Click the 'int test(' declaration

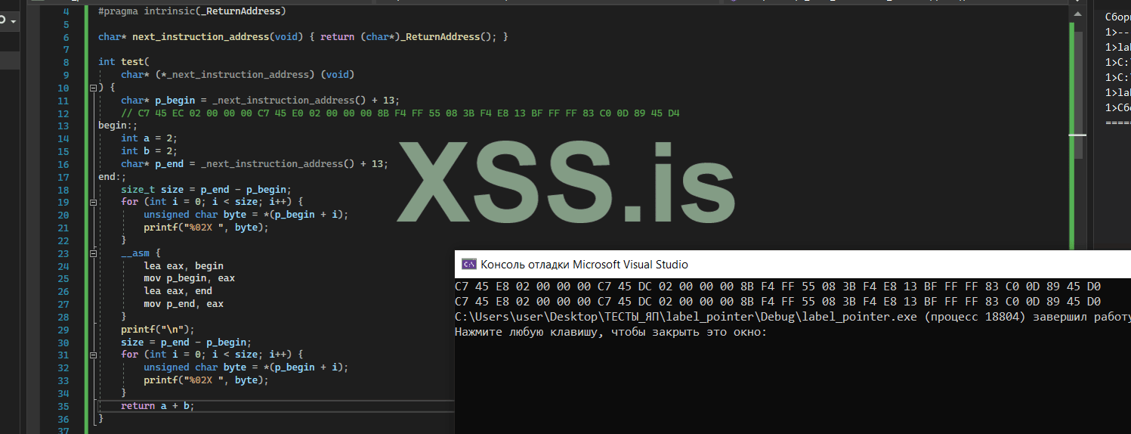coord(124,62)
